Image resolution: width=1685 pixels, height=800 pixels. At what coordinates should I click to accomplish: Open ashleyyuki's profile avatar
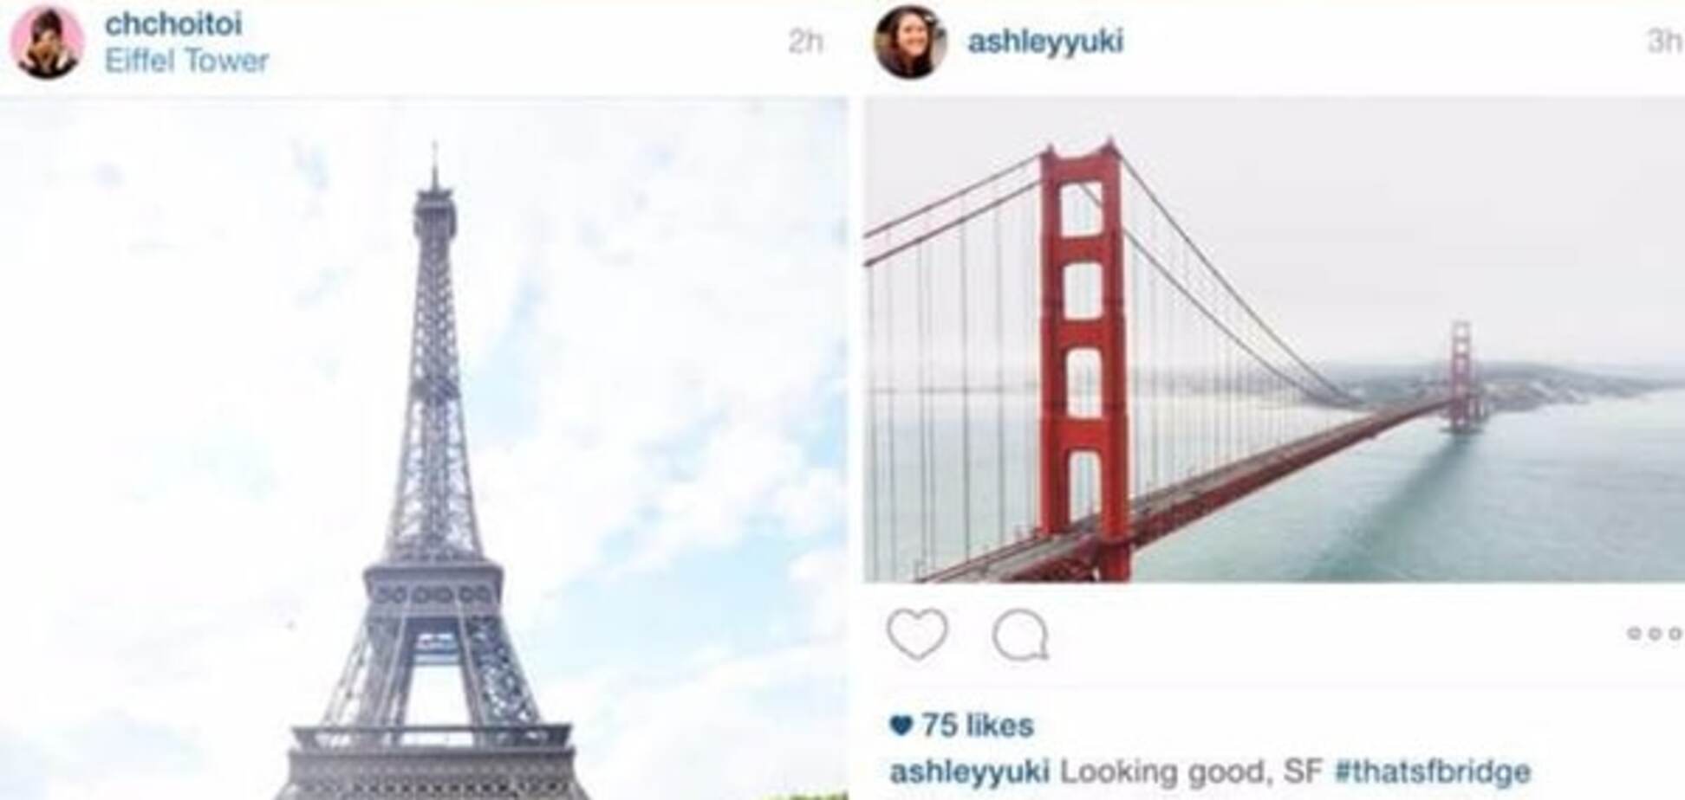coord(909,42)
